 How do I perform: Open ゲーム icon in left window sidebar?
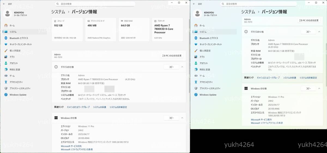click(x=6, y=76)
